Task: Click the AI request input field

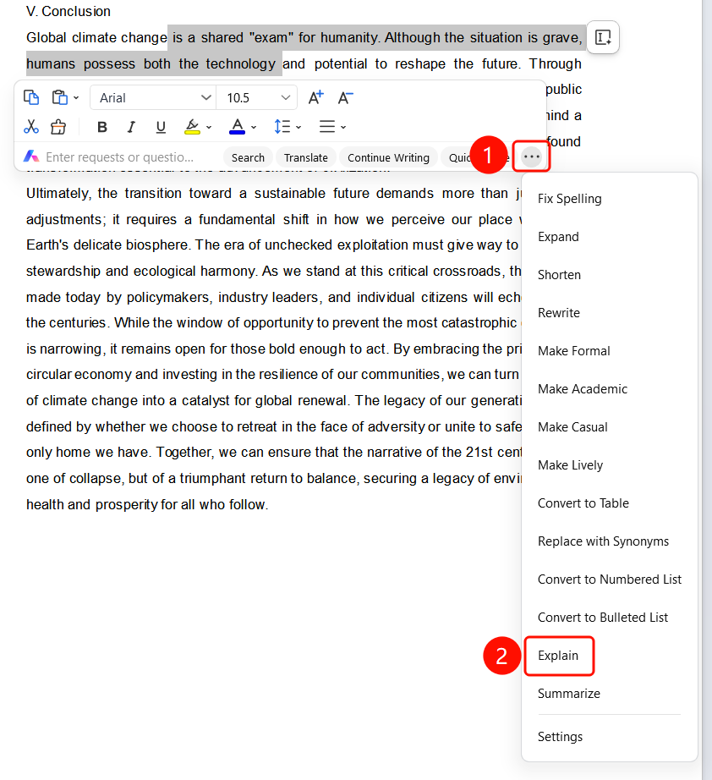Action: pos(119,157)
